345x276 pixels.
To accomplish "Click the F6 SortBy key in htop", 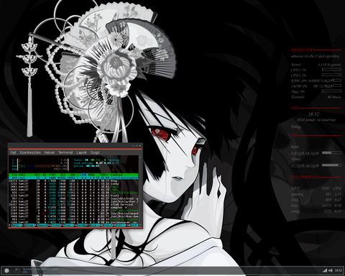I will coord(81,225).
